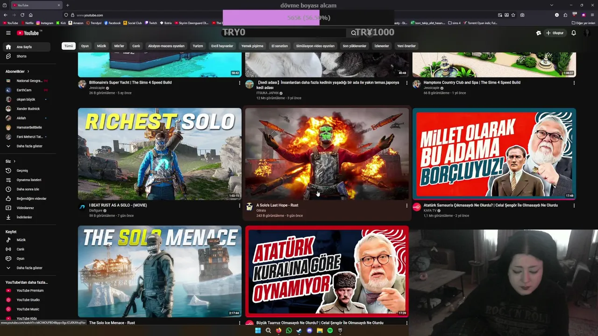Screen dimensions: 598x336
Task: Expand the Abonelikler section arrow
Action: (x=28, y=71)
